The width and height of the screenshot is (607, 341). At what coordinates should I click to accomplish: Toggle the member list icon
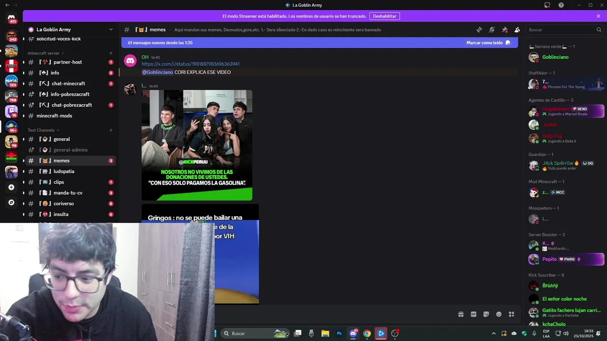517,29
